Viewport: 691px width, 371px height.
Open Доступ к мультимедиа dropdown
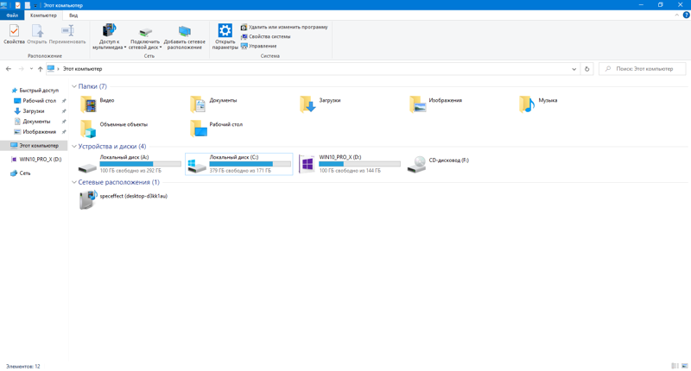tap(110, 37)
